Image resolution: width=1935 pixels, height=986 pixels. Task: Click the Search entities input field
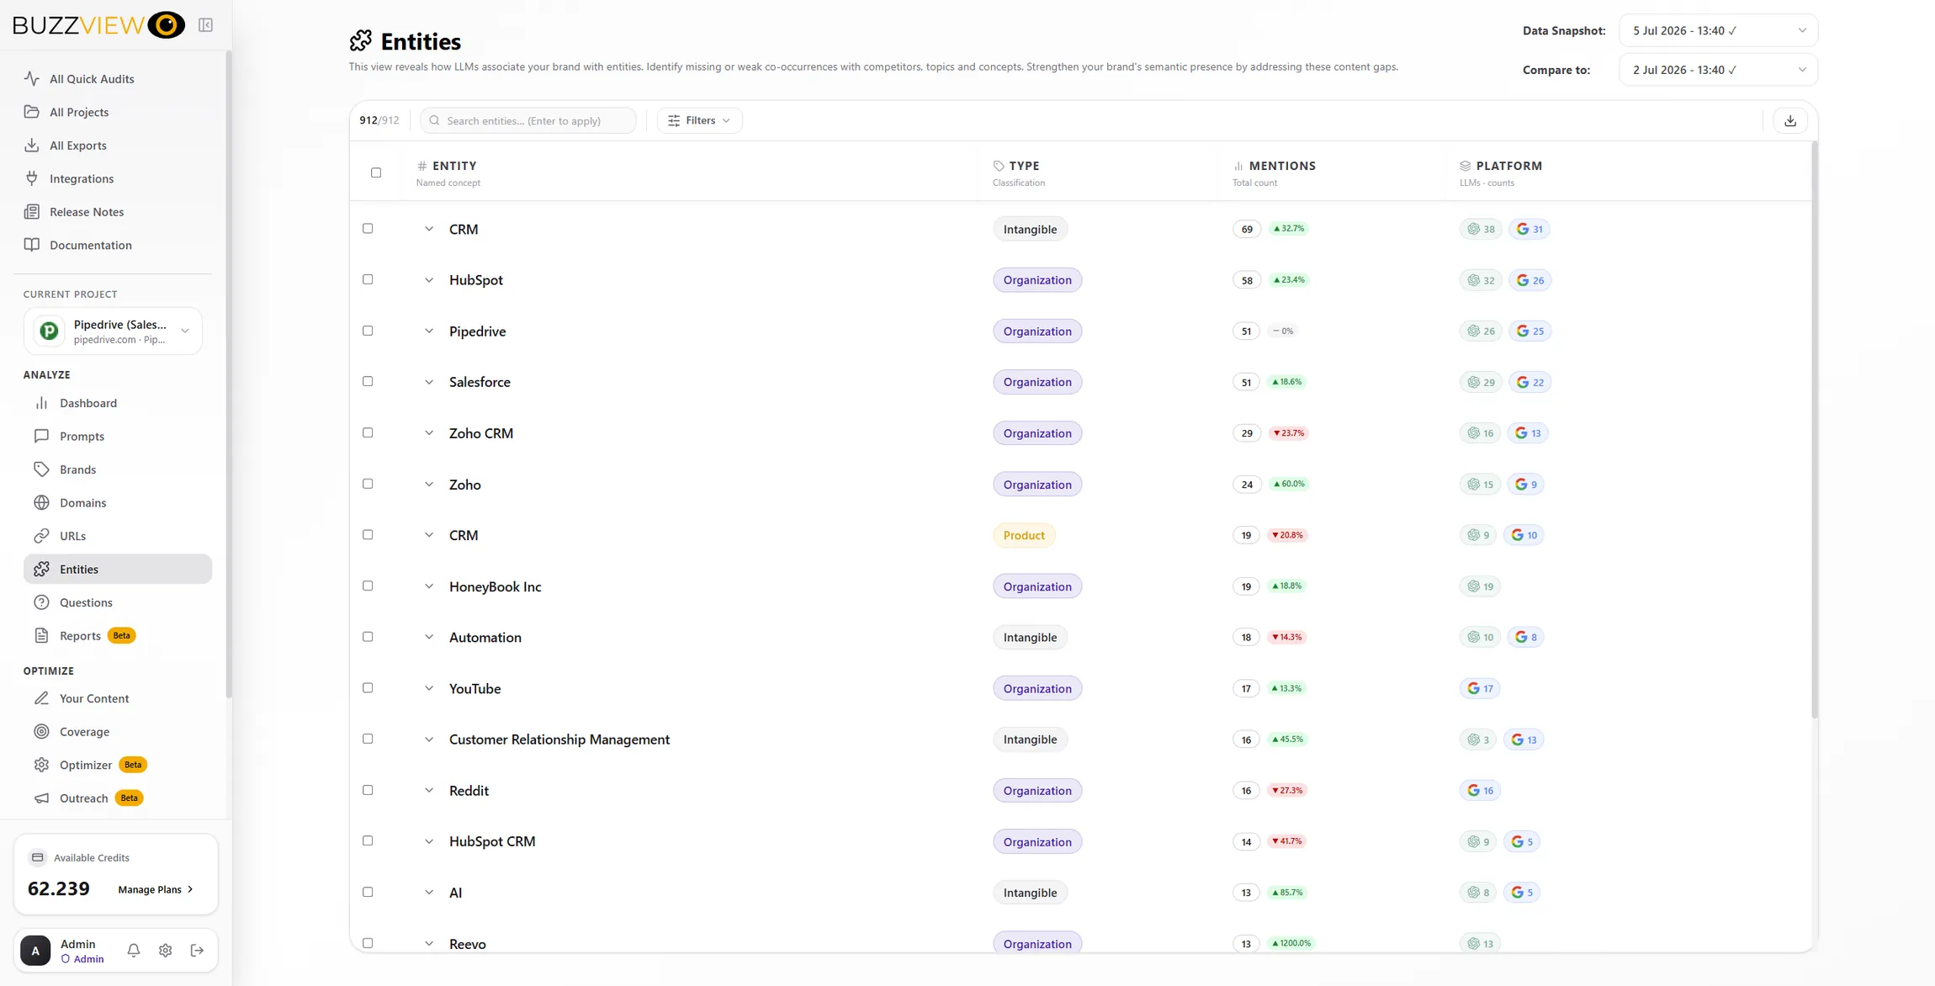tap(528, 120)
